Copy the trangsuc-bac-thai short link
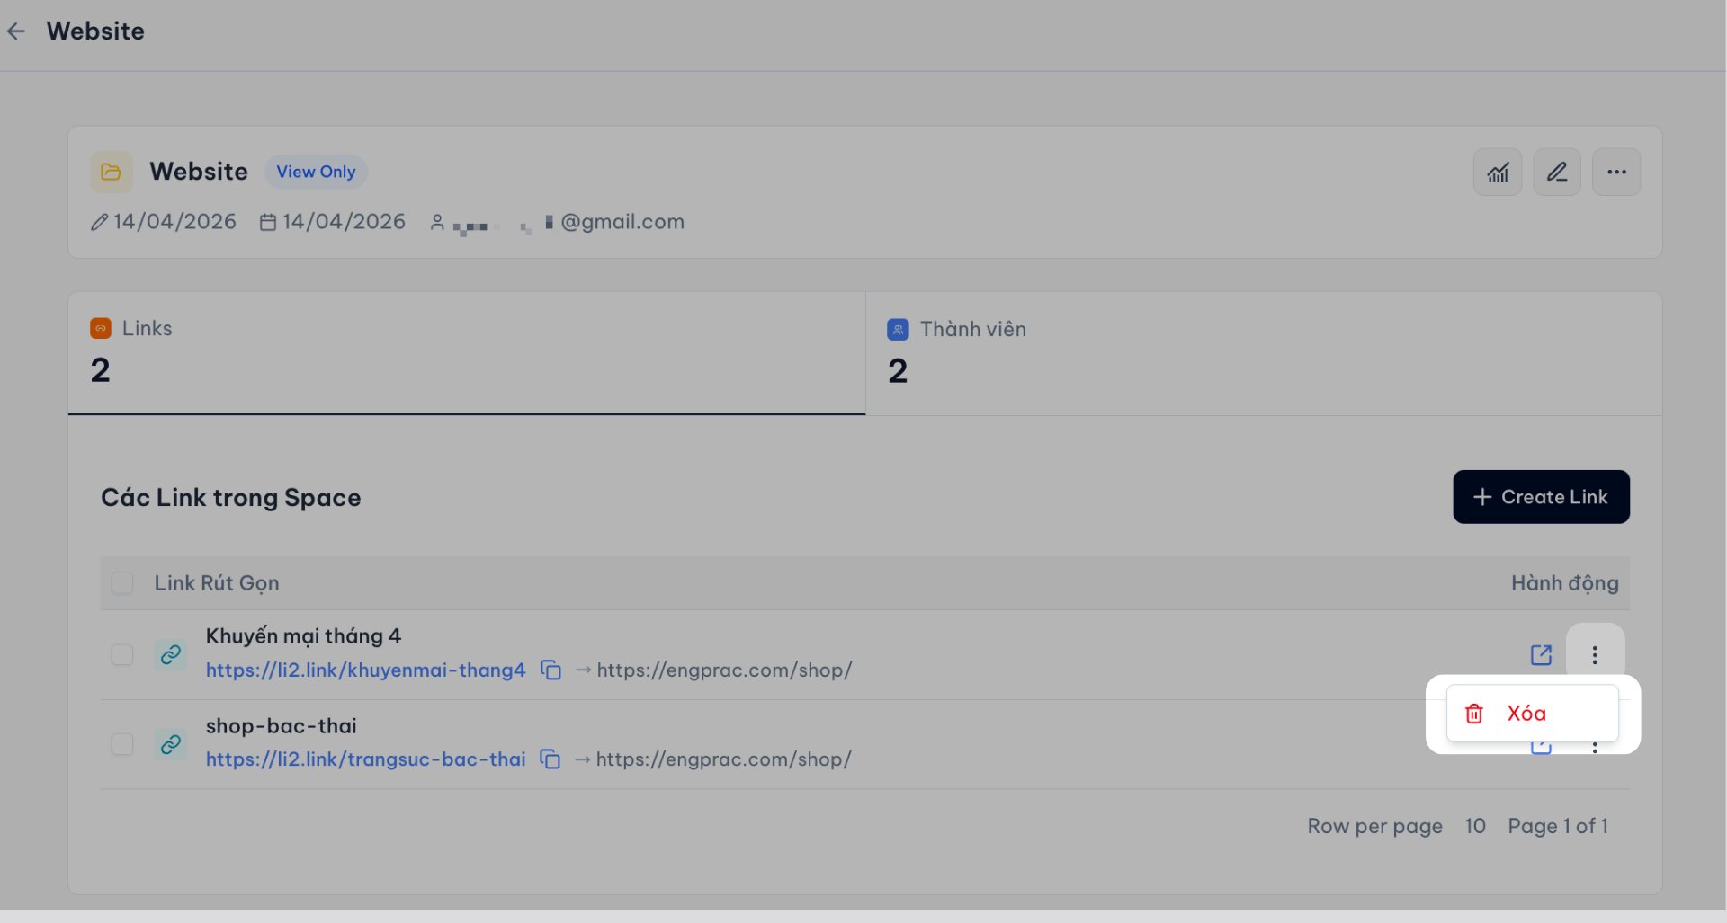 550,759
